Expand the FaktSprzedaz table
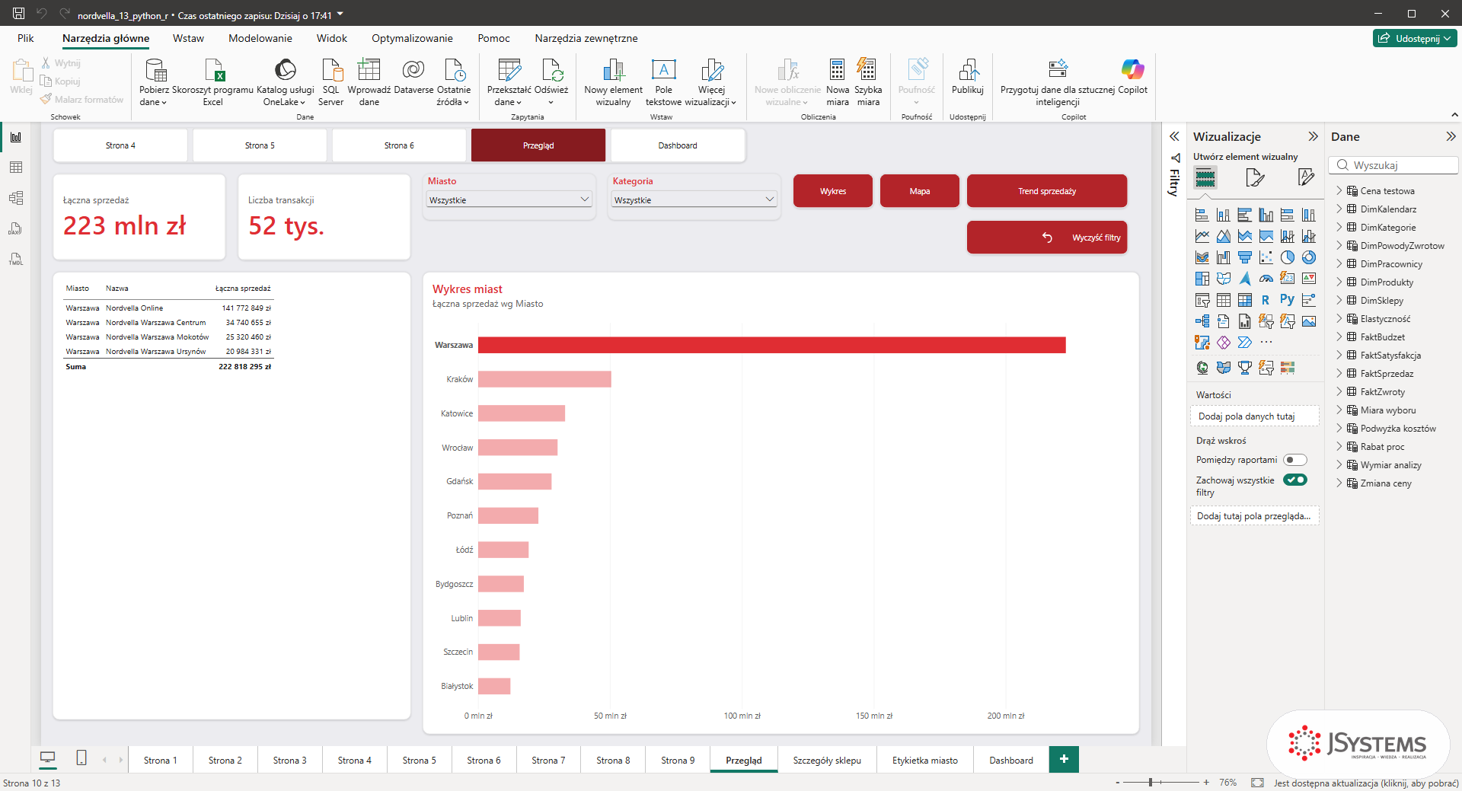1462x791 pixels. [x=1339, y=374]
